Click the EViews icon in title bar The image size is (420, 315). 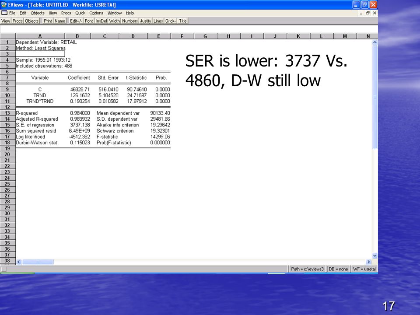pyautogui.click(x=4, y=4)
